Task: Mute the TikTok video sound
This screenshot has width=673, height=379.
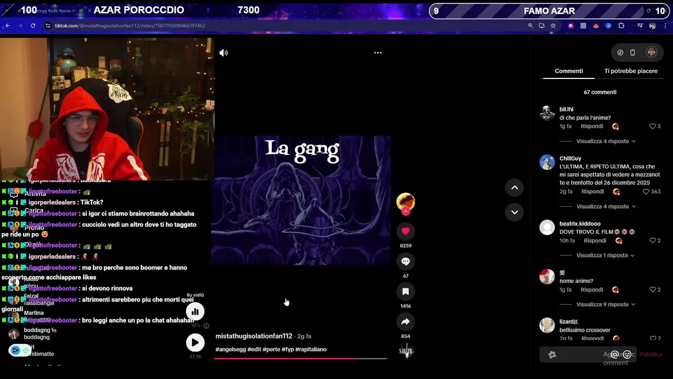Action: coord(223,53)
